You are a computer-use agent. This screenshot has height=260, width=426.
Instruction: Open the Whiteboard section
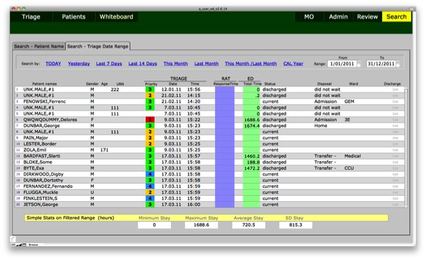116,17
